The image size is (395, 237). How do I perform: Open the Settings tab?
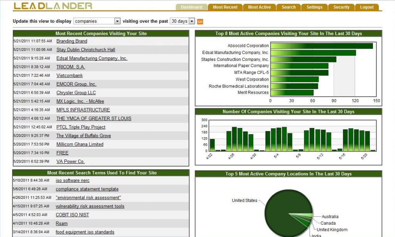[314, 7]
